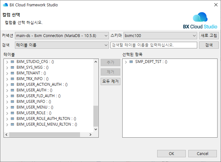Click the table list vertical scrollbar thumb
Image resolution: width=221 pixels, height=162 pixels.
click(96, 115)
